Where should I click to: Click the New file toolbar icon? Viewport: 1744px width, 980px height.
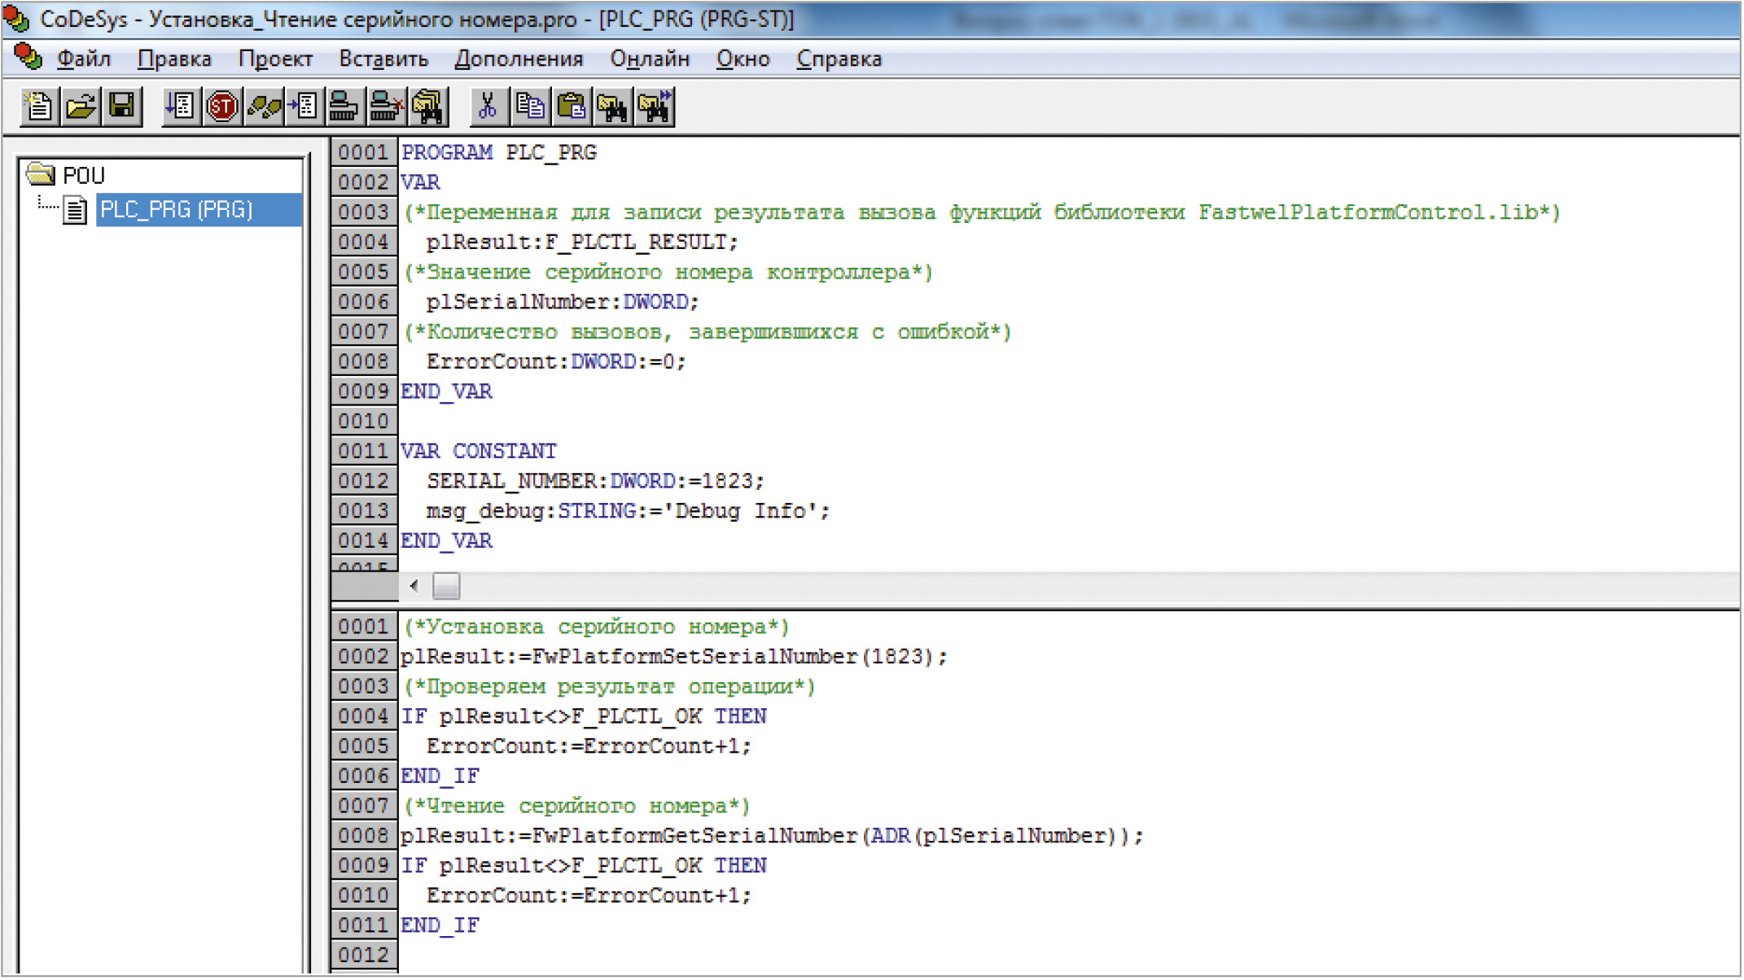(x=39, y=107)
